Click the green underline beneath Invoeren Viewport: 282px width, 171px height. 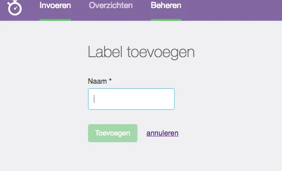point(55,20)
